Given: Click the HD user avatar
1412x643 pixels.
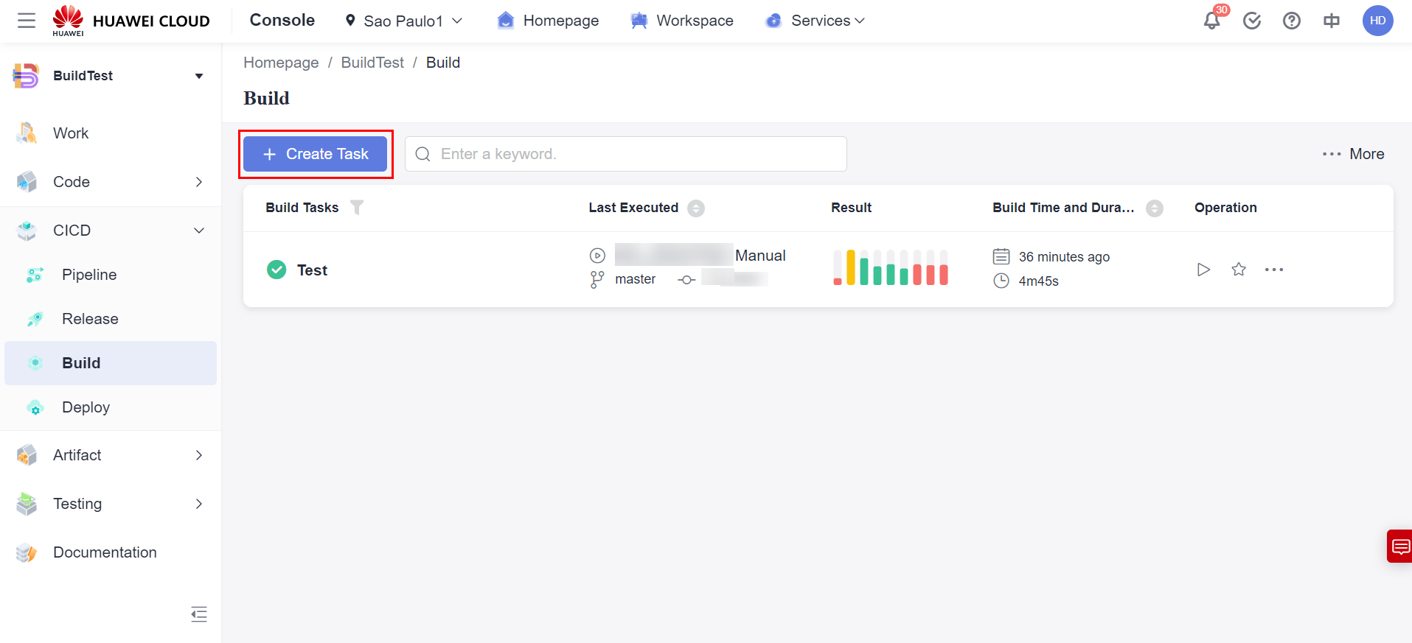Looking at the screenshot, I should pos(1377,21).
